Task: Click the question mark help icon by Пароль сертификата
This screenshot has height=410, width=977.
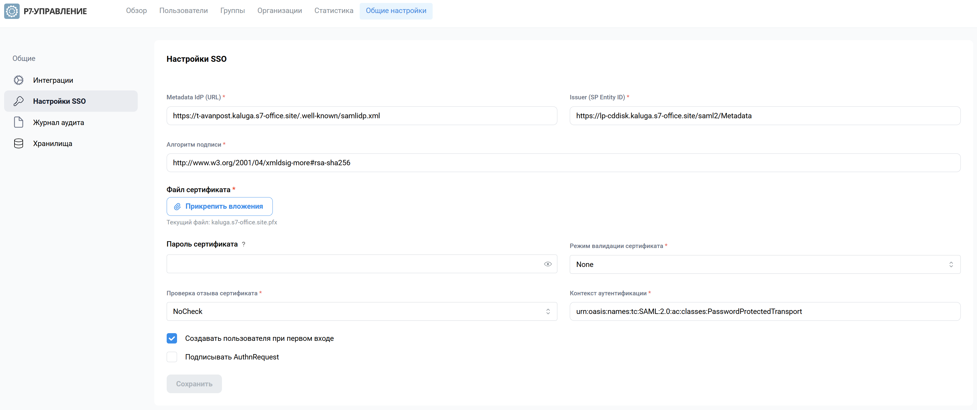Action: (244, 244)
